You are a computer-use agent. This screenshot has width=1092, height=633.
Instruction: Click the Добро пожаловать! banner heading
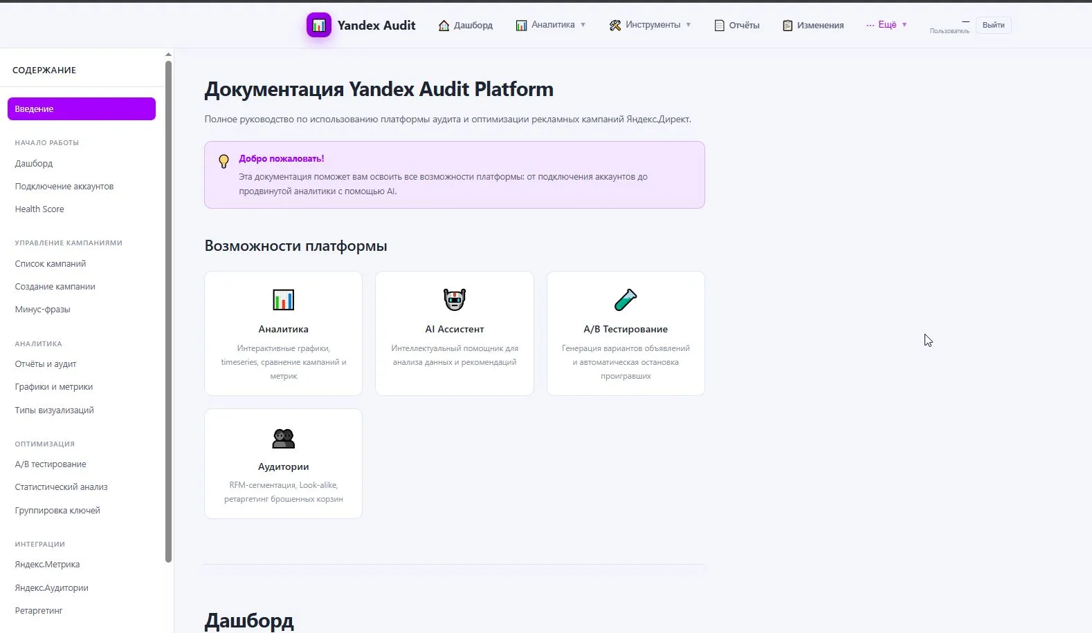282,159
